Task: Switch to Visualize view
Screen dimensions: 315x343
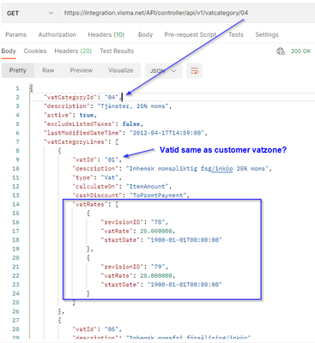Action: [x=120, y=70]
